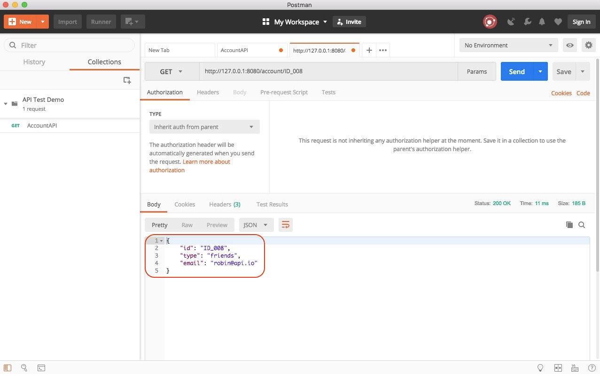The width and height of the screenshot is (600, 374).
Task: Click the Save button
Action: [564, 71]
